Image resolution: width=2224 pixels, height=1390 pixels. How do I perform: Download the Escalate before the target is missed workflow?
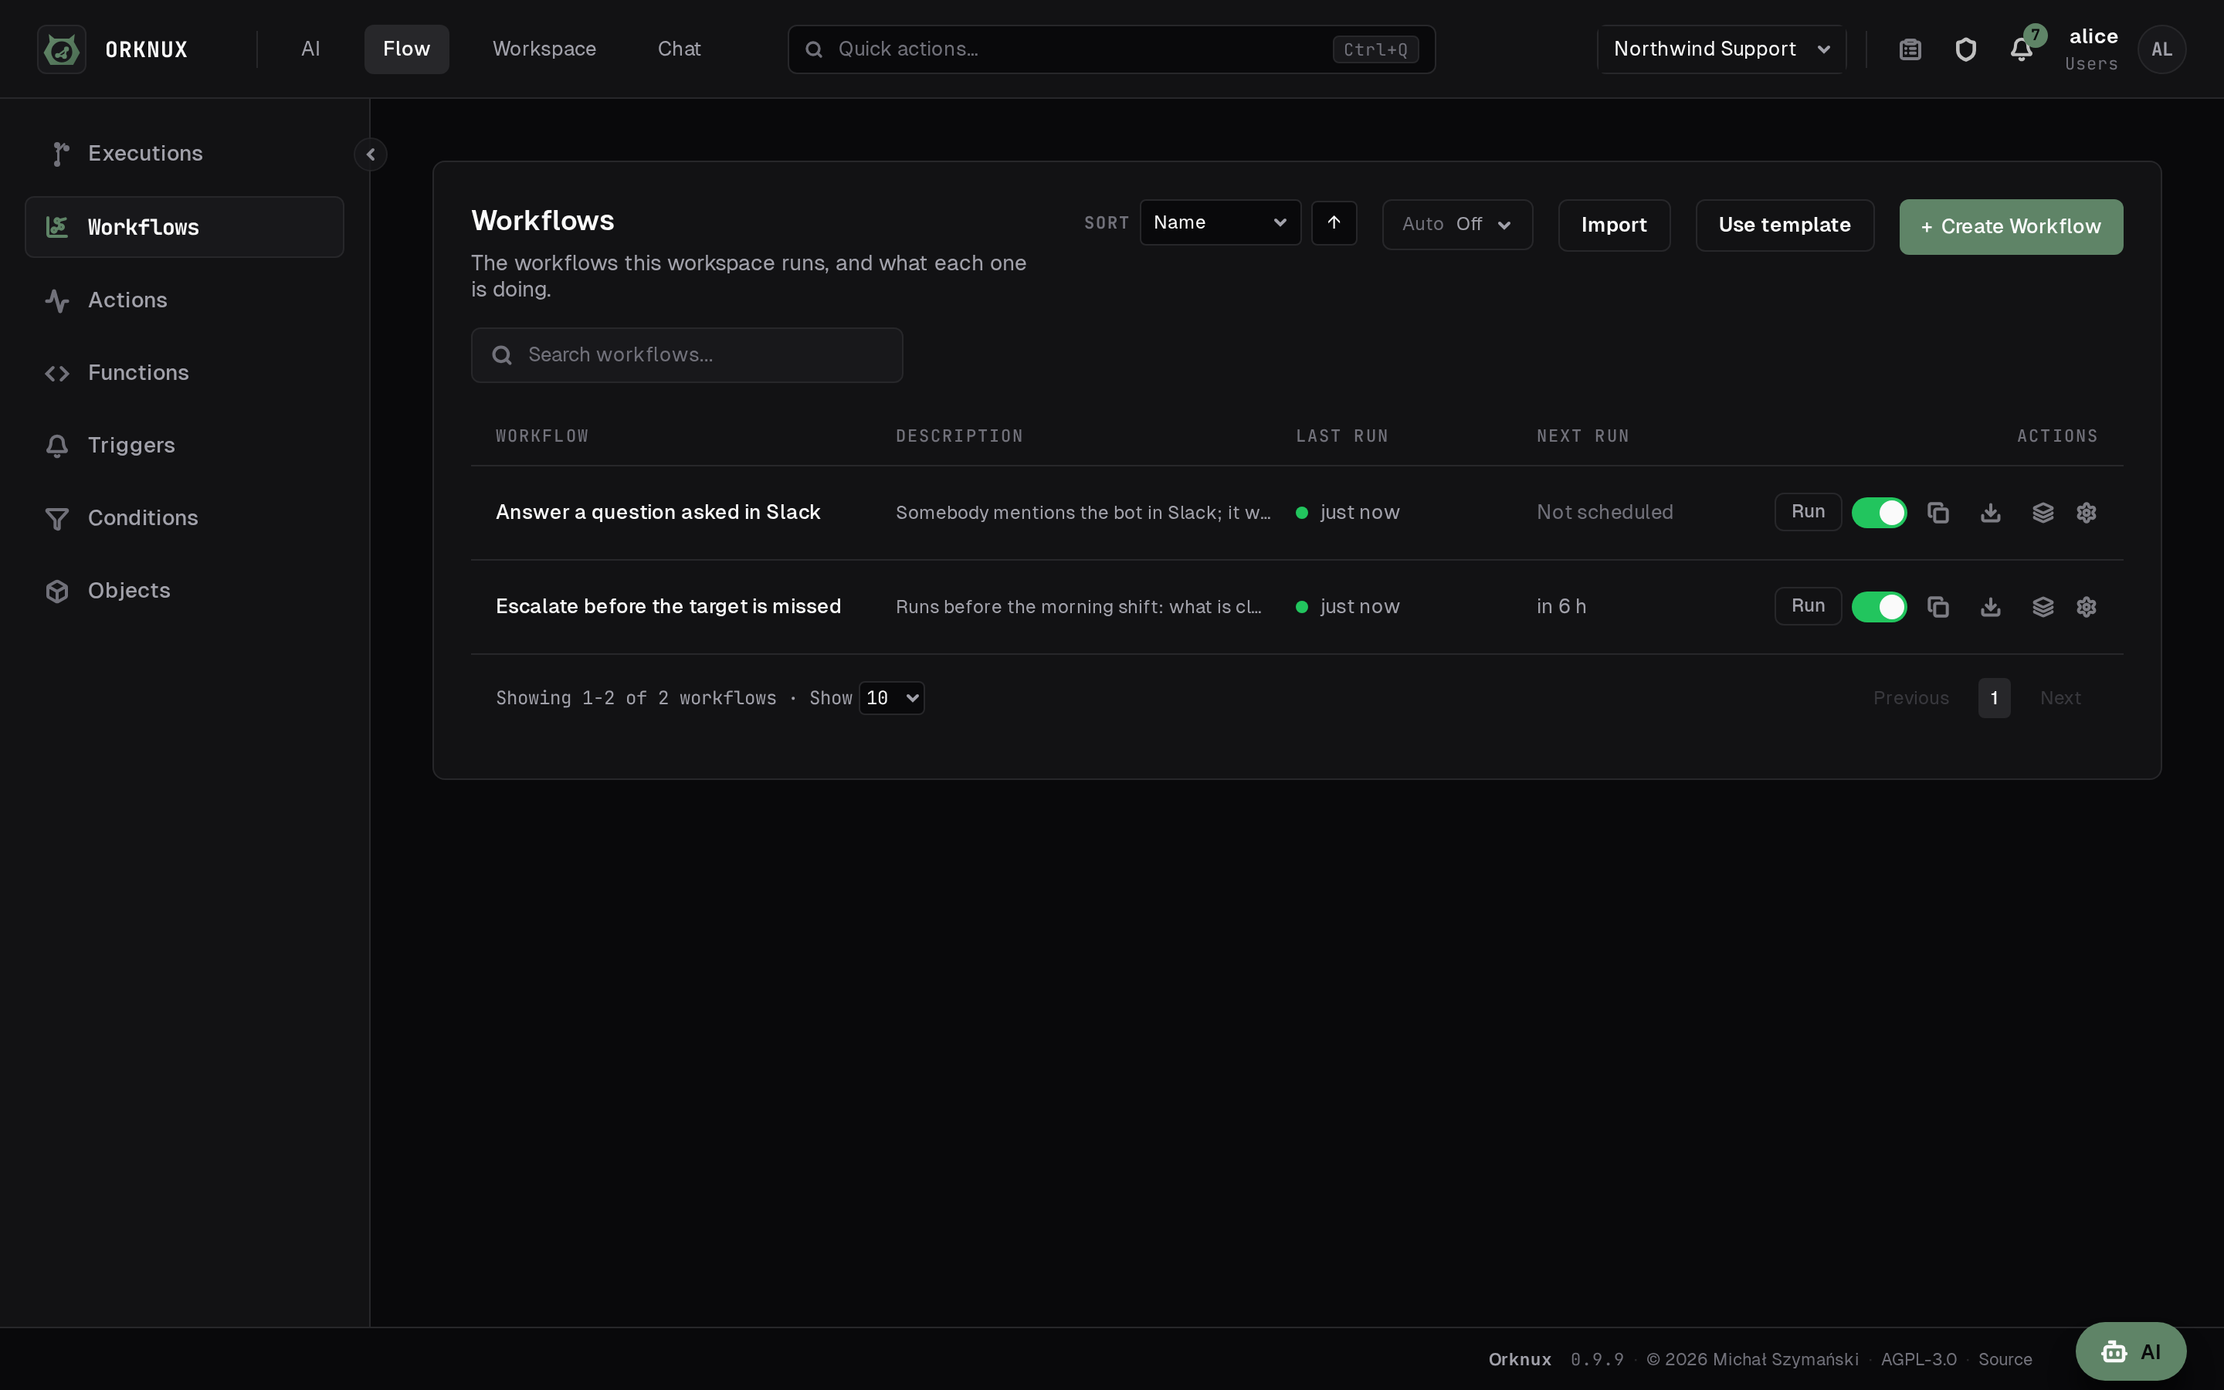point(1991,607)
